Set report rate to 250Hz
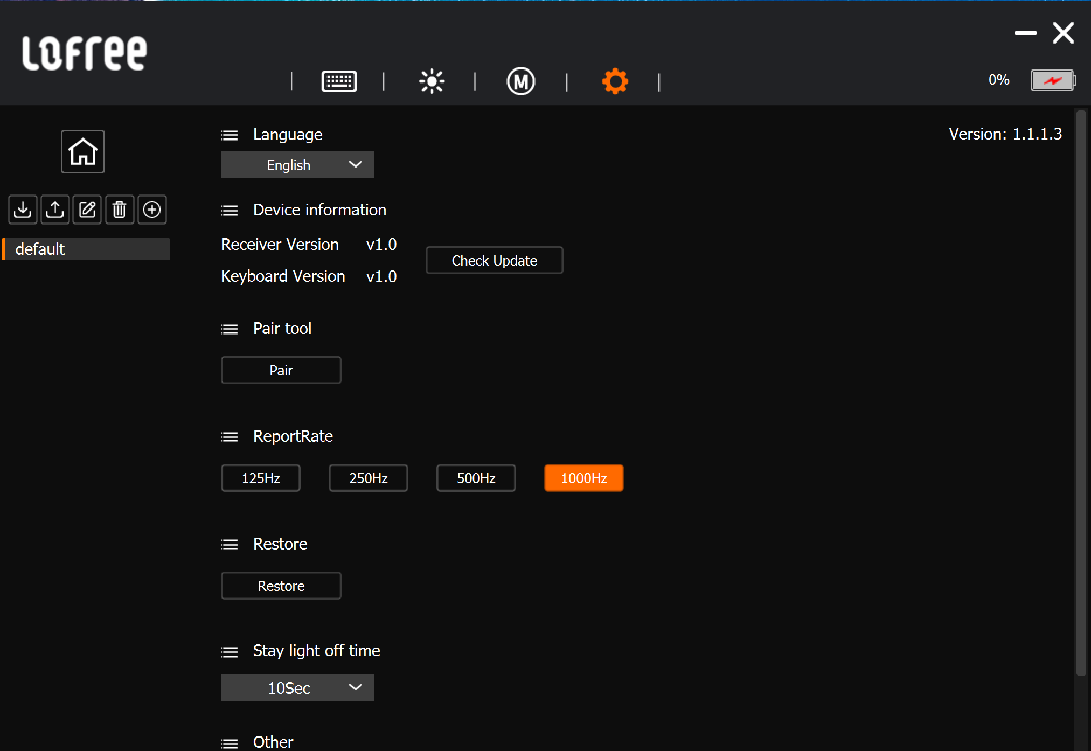This screenshot has height=751, width=1091. tap(368, 478)
